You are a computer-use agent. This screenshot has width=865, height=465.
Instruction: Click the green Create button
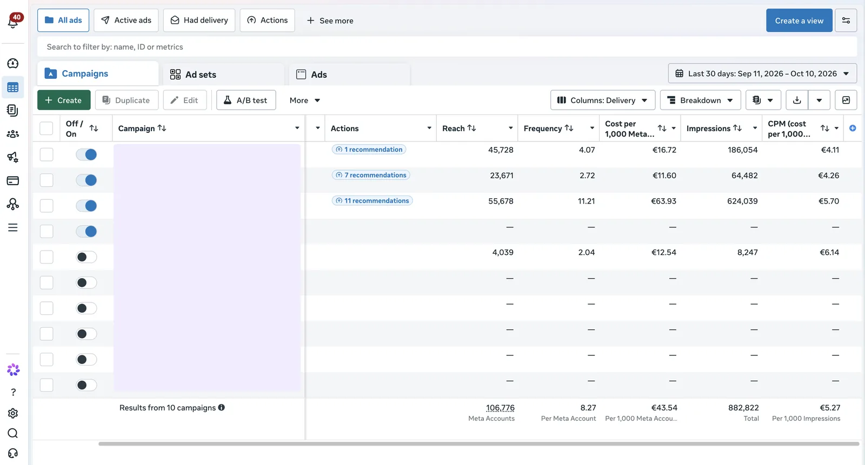(64, 100)
